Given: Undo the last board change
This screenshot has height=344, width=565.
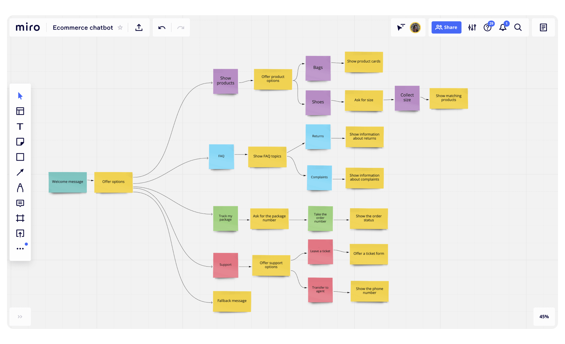Looking at the screenshot, I should (162, 28).
